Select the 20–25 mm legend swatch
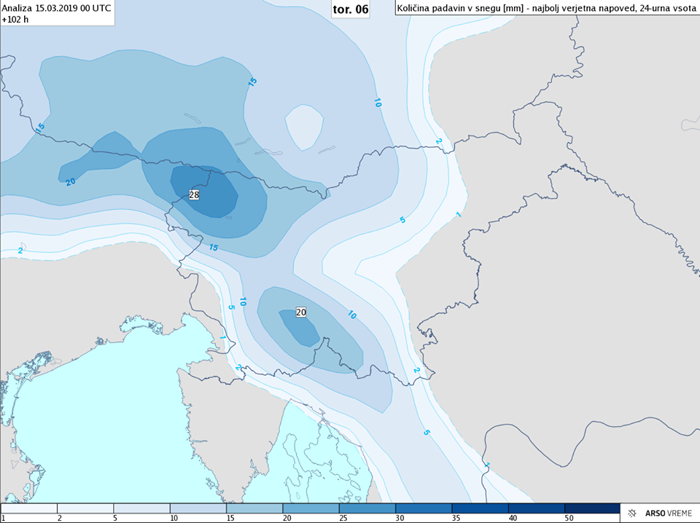This screenshot has width=700, height=523. (311, 508)
